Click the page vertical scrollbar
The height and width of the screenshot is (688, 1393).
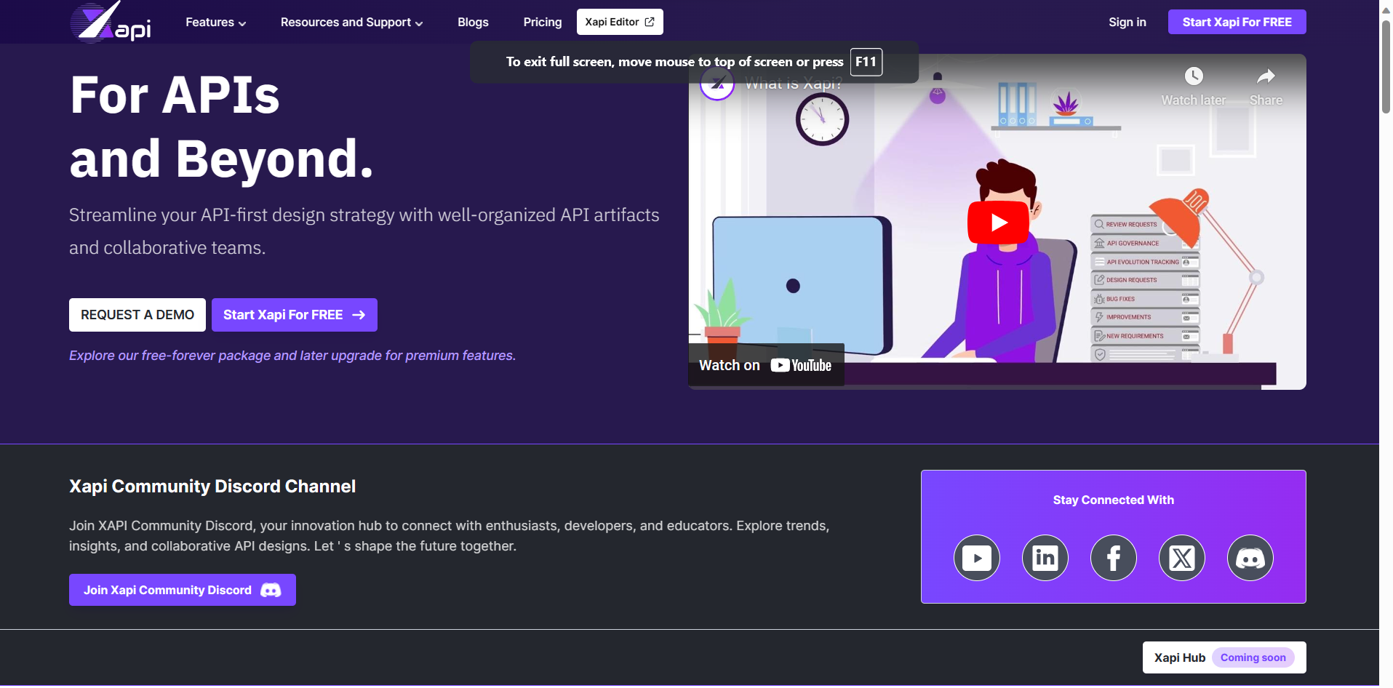click(x=1386, y=67)
